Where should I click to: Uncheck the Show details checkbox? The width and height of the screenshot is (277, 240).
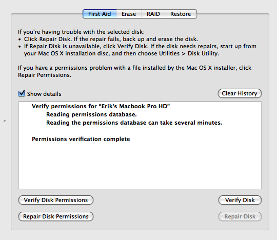click(22, 93)
